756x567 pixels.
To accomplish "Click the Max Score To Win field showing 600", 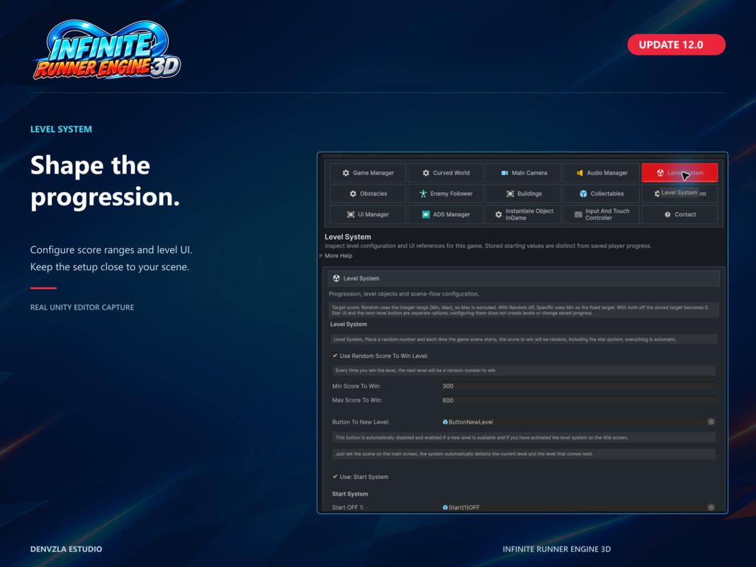I will pyautogui.click(x=578, y=400).
